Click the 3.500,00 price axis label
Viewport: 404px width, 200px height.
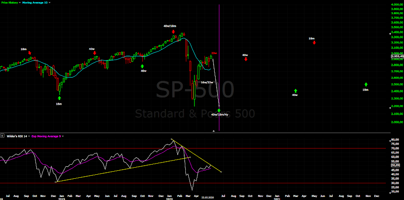(397, 27)
